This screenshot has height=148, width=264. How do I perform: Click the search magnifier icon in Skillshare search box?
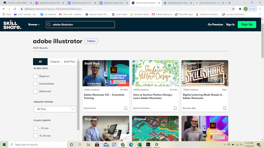[x=49, y=24]
